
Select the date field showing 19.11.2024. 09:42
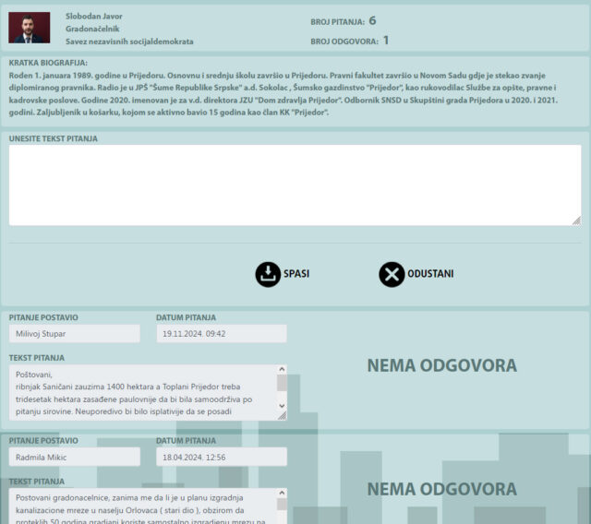coord(222,334)
